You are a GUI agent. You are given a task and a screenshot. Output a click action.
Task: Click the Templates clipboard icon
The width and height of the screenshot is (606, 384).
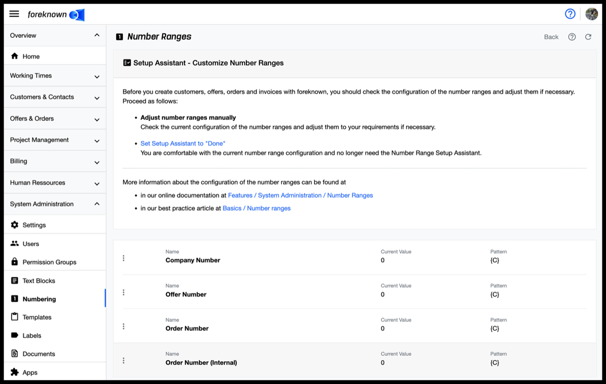[x=15, y=317]
